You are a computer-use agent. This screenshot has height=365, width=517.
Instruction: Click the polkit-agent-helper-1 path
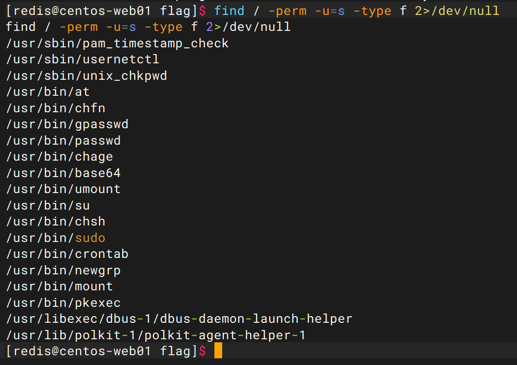click(156, 335)
